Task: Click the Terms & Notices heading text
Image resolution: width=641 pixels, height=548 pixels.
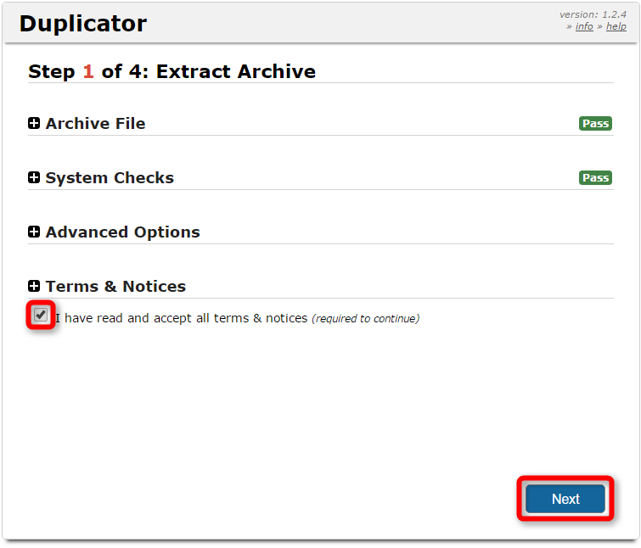Action: click(x=115, y=286)
